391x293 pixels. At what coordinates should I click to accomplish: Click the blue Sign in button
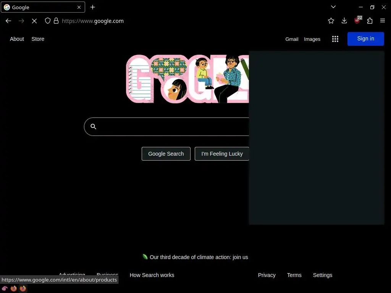coord(365,39)
